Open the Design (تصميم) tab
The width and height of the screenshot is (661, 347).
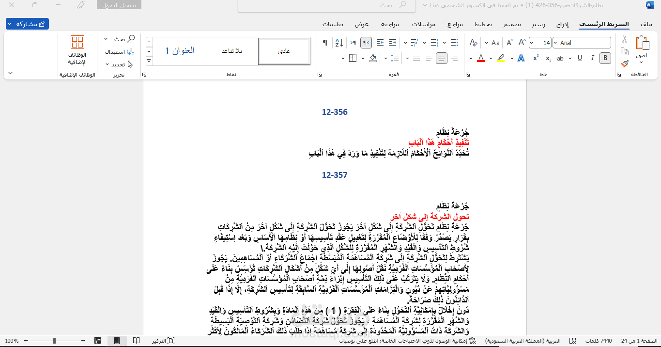(512, 24)
